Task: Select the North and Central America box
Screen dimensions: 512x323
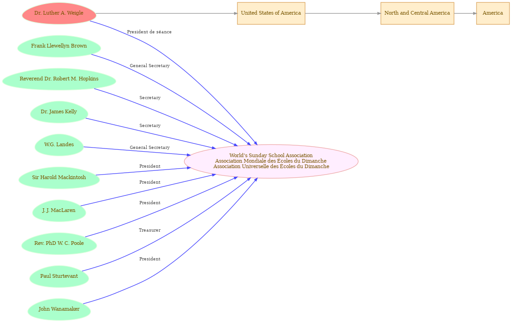Action: point(417,13)
